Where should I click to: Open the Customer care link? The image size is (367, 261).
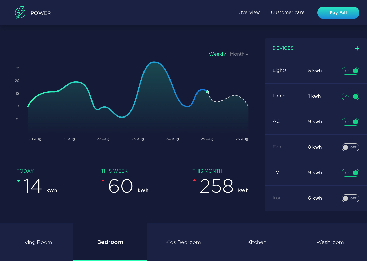[287, 12]
